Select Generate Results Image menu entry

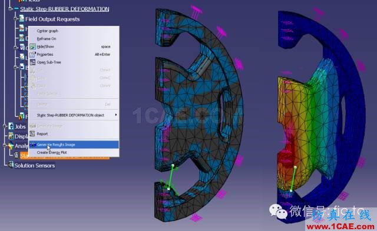coord(73,145)
